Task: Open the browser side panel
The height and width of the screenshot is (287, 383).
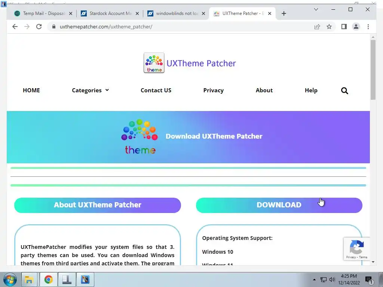Action: pyautogui.click(x=344, y=27)
